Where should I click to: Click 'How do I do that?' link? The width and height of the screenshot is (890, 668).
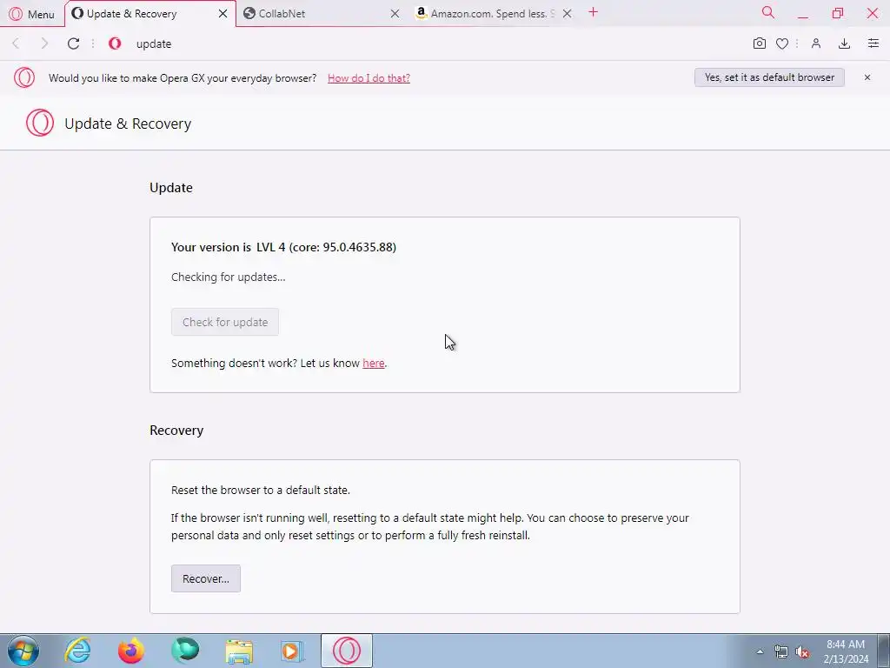pyautogui.click(x=369, y=78)
